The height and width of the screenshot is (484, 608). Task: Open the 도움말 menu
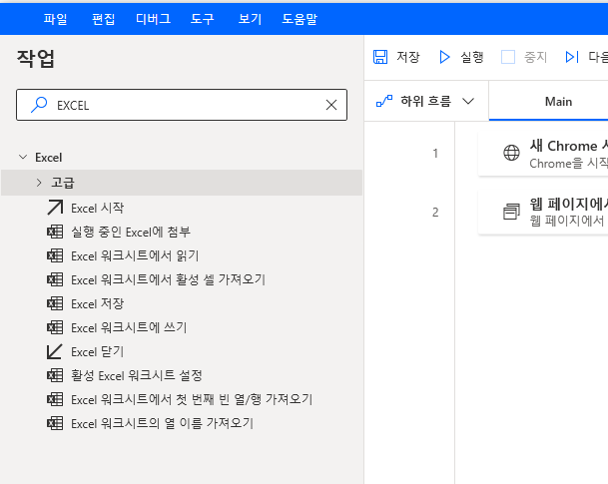300,19
